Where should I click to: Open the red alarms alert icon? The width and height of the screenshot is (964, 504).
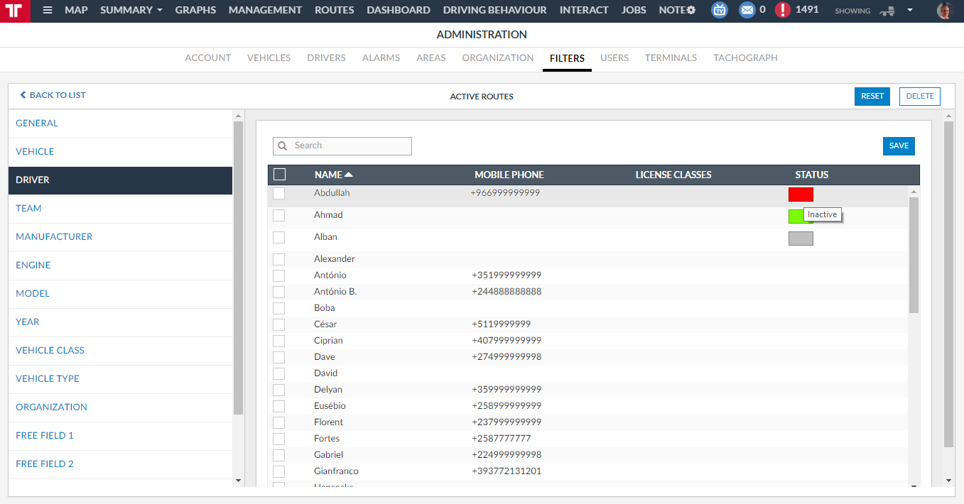tap(783, 10)
